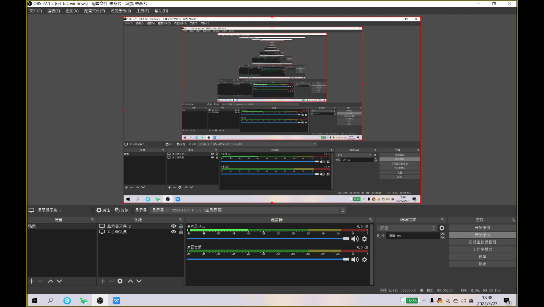Viewport: 544px width, 307px height.
Task: Move source down with the arrow in 来源 panel
Action: coord(139,281)
